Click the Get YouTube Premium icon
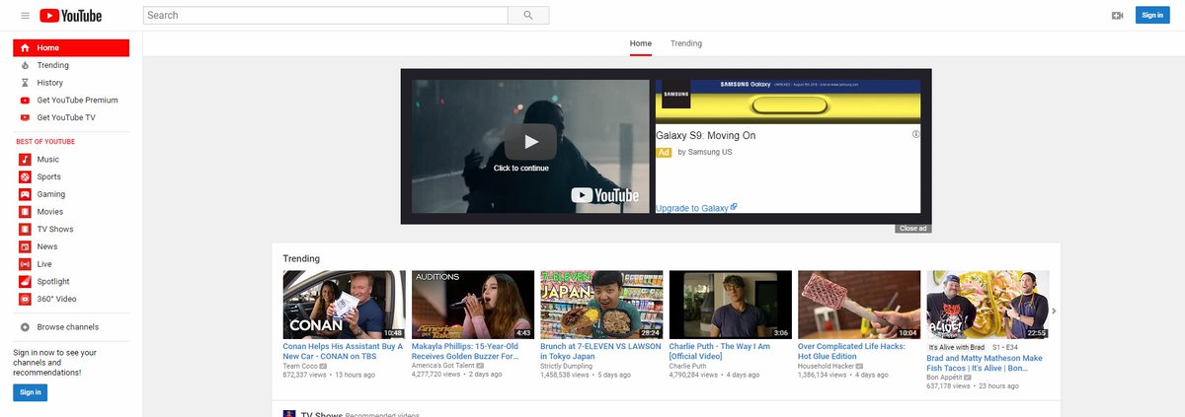The image size is (1185, 417). point(25,101)
